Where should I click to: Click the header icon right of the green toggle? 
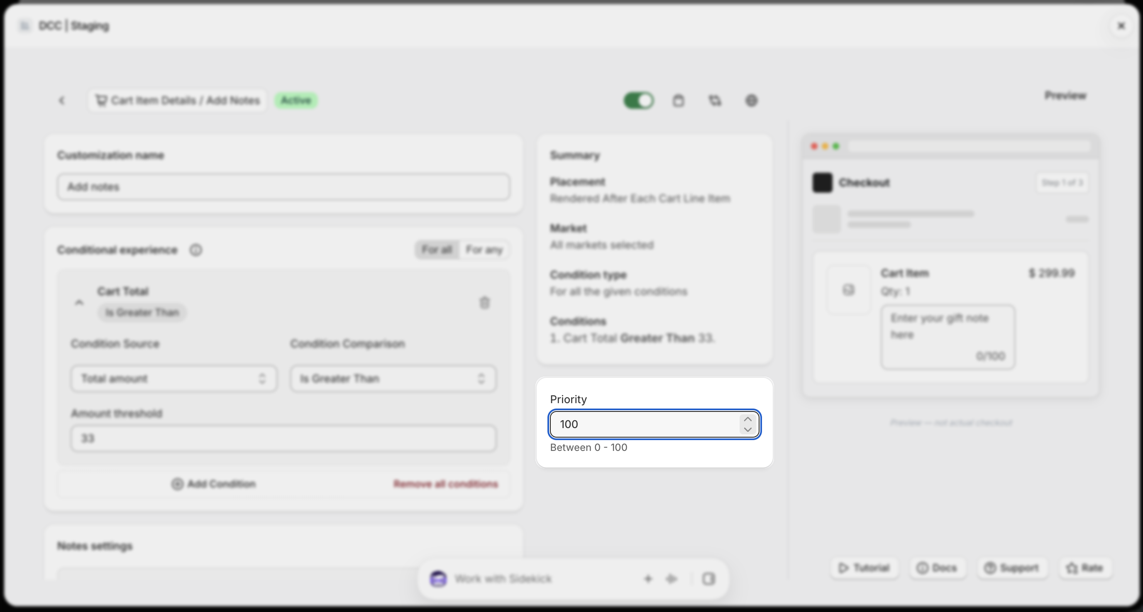pyautogui.click(x=678, y=101)
